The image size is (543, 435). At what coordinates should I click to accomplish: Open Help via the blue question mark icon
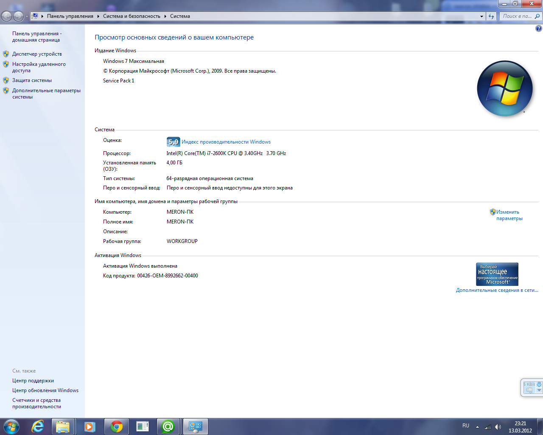click(x=539, y=29)
